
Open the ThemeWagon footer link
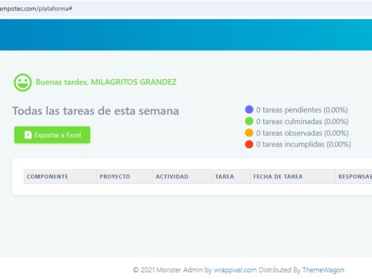(x=323, y=270)
